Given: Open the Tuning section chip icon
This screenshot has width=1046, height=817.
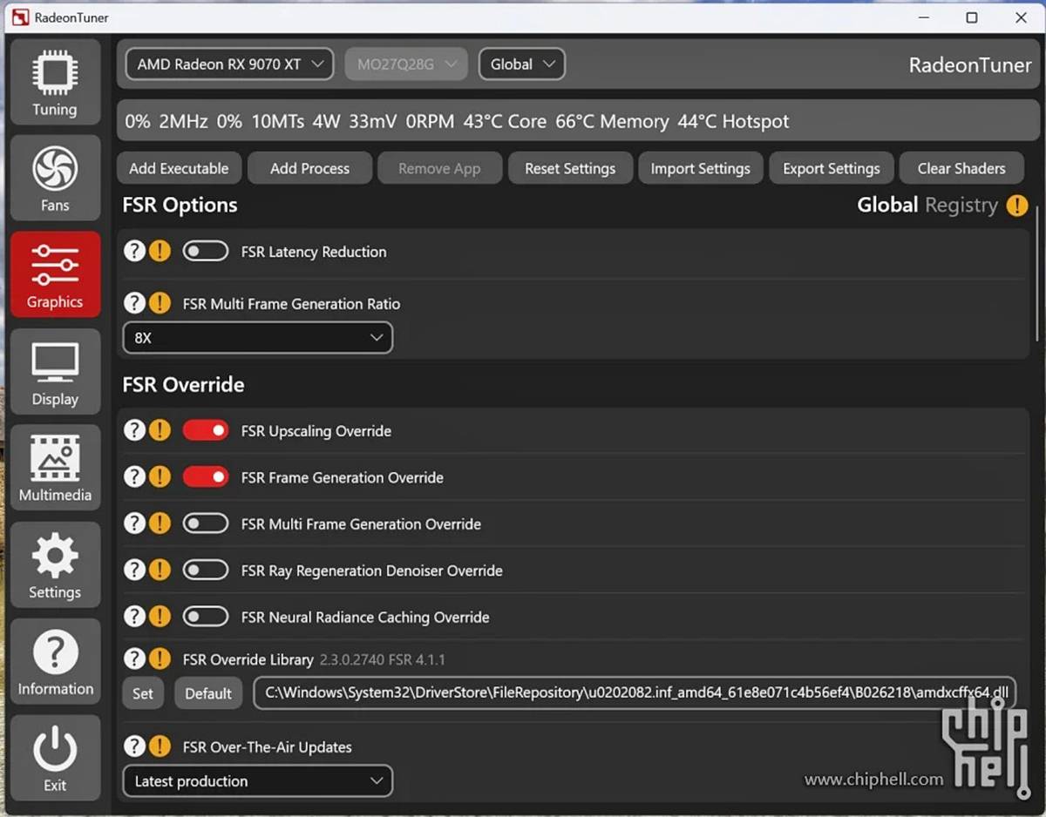Looking at the screenshot, I should coord(55,72).
